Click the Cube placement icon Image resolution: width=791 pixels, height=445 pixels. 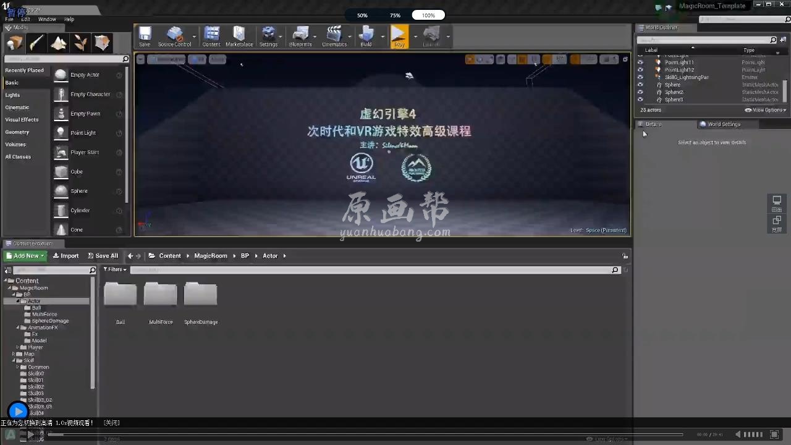pos(61,172)
